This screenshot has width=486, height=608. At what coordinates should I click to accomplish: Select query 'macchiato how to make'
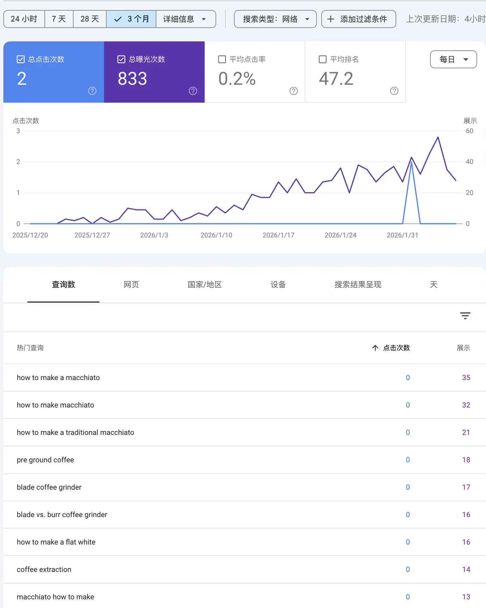(55, 597)
